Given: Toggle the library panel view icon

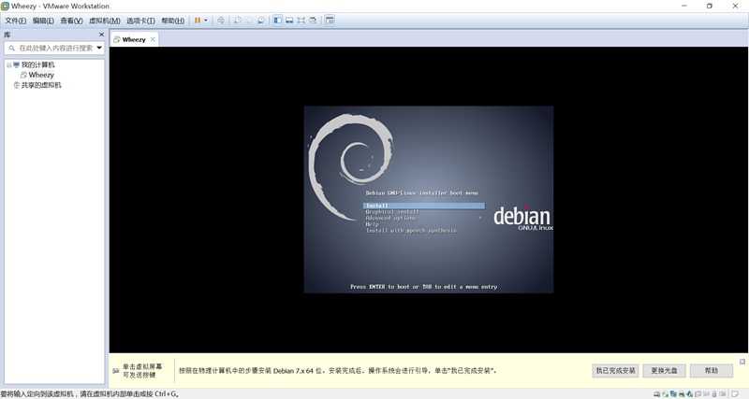Looking at the screenshot, I should (277, 21).
